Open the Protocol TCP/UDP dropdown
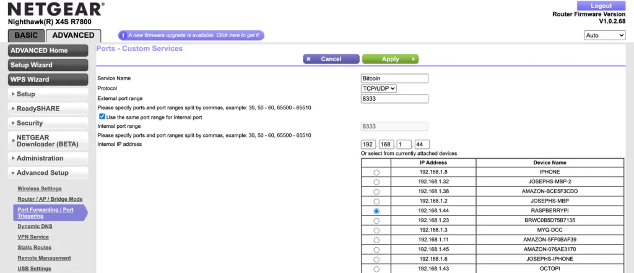Viewport: 634px width, 273px height. pyautogui.click(x=378, y=88)
